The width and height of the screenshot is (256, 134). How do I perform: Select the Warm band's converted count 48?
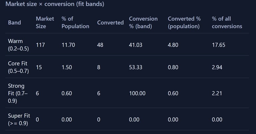pos(100,45)
